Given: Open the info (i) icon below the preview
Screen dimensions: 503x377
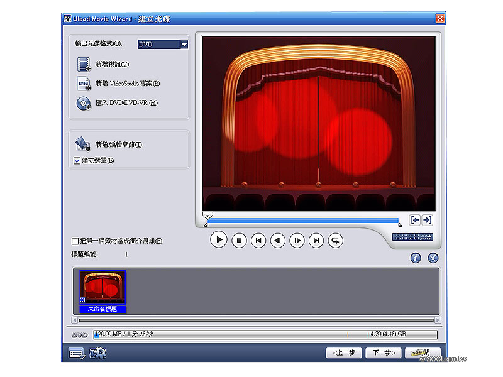Looking at the screenshot, I should (x=416, y=258).
